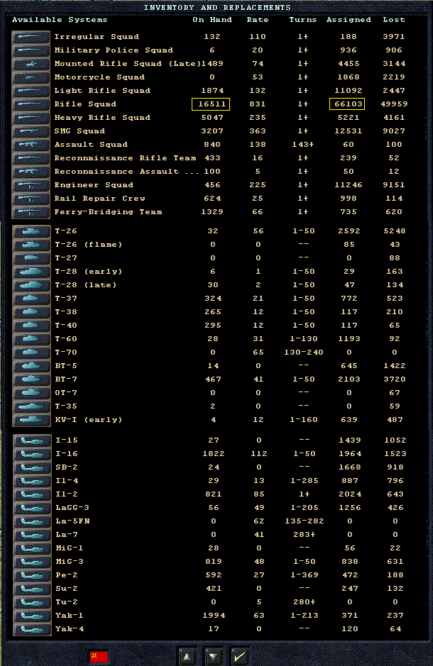
Task: Select the Su-2 aircraft icon
Action: point(32,589)
